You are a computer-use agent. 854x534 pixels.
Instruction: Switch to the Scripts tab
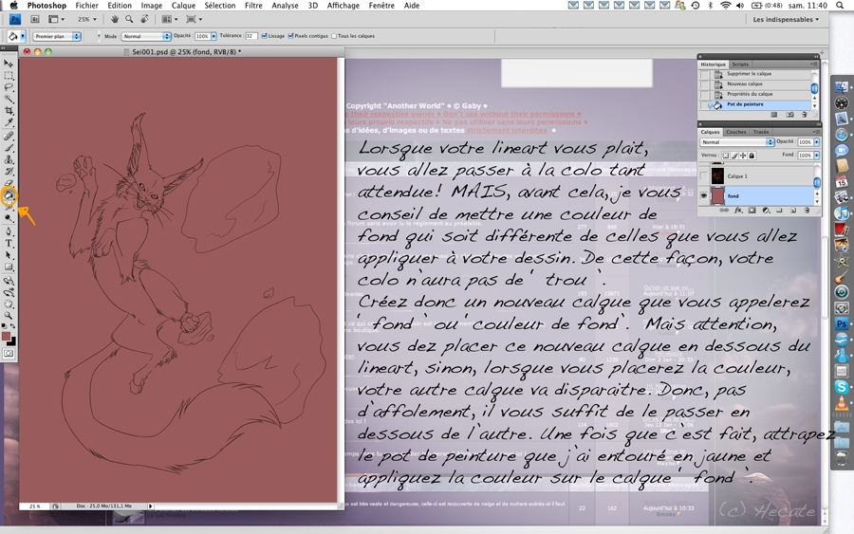pyautogui.click(x=739, y=64)
